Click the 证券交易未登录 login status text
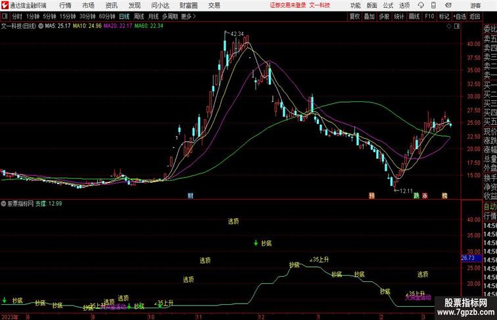 [x=288, y=5]
